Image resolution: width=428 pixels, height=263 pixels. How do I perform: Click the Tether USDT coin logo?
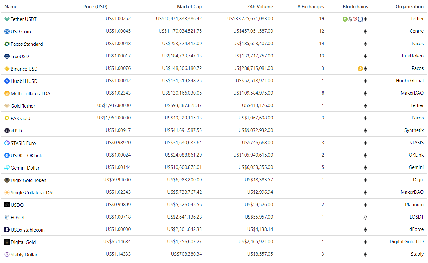pos(7,19)
